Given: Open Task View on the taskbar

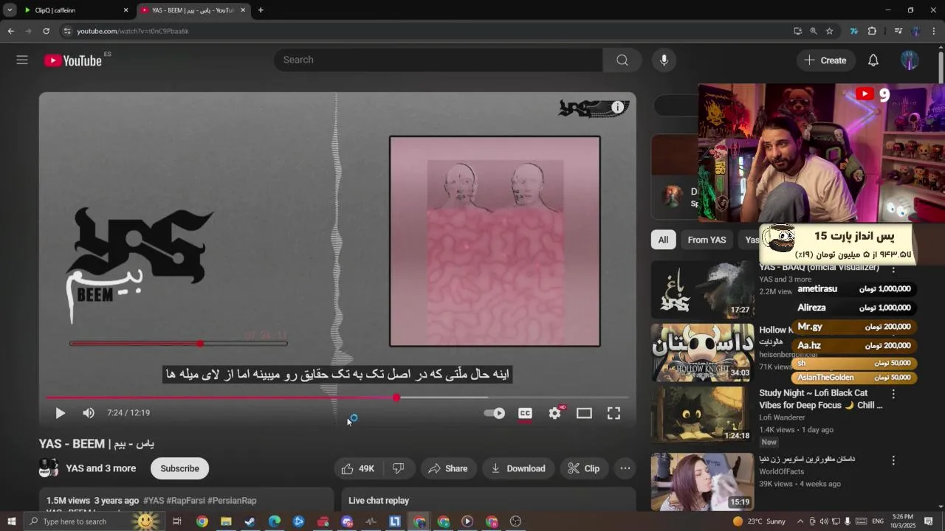Looking at the screenshot, I should (x=177, y=521).
